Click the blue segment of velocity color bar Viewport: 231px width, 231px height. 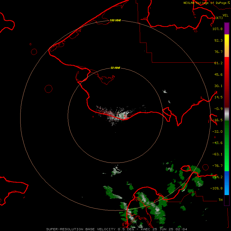pos(227,183)
